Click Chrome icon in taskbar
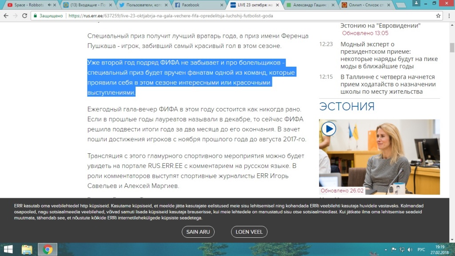The width and height of the screenshot is (455, 256). point(47,249)
